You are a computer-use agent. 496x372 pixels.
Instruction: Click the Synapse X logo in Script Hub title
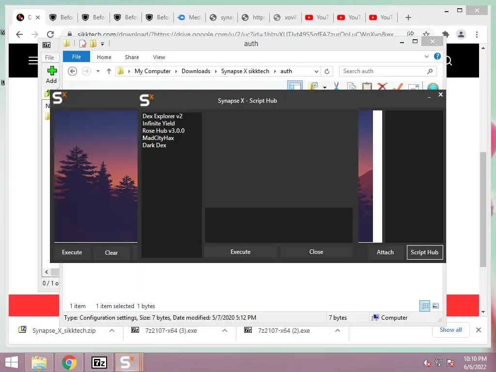tap(146, 100)
